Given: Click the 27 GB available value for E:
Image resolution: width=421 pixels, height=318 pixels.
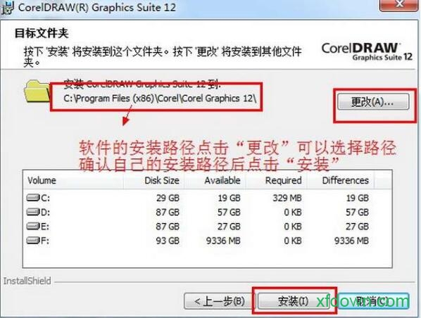Looking at the screenshot, I should pyautogui.click(x=229, y=227).
